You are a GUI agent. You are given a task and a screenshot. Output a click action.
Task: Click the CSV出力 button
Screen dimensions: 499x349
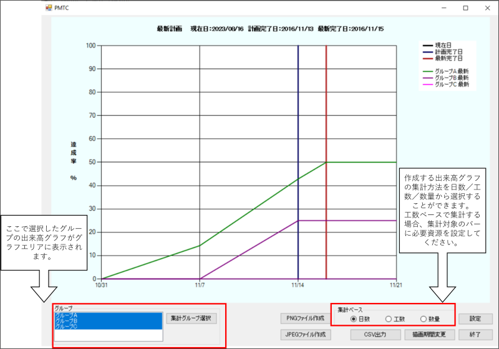pos(375,335)
